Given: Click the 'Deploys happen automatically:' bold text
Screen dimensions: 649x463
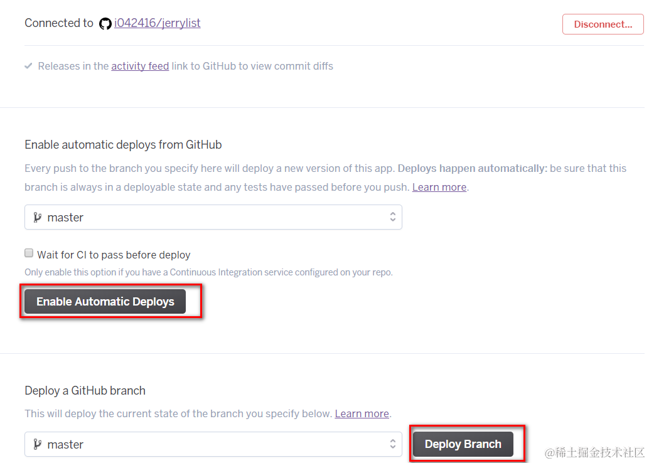Looking at the screenshot, I should 472,168.
